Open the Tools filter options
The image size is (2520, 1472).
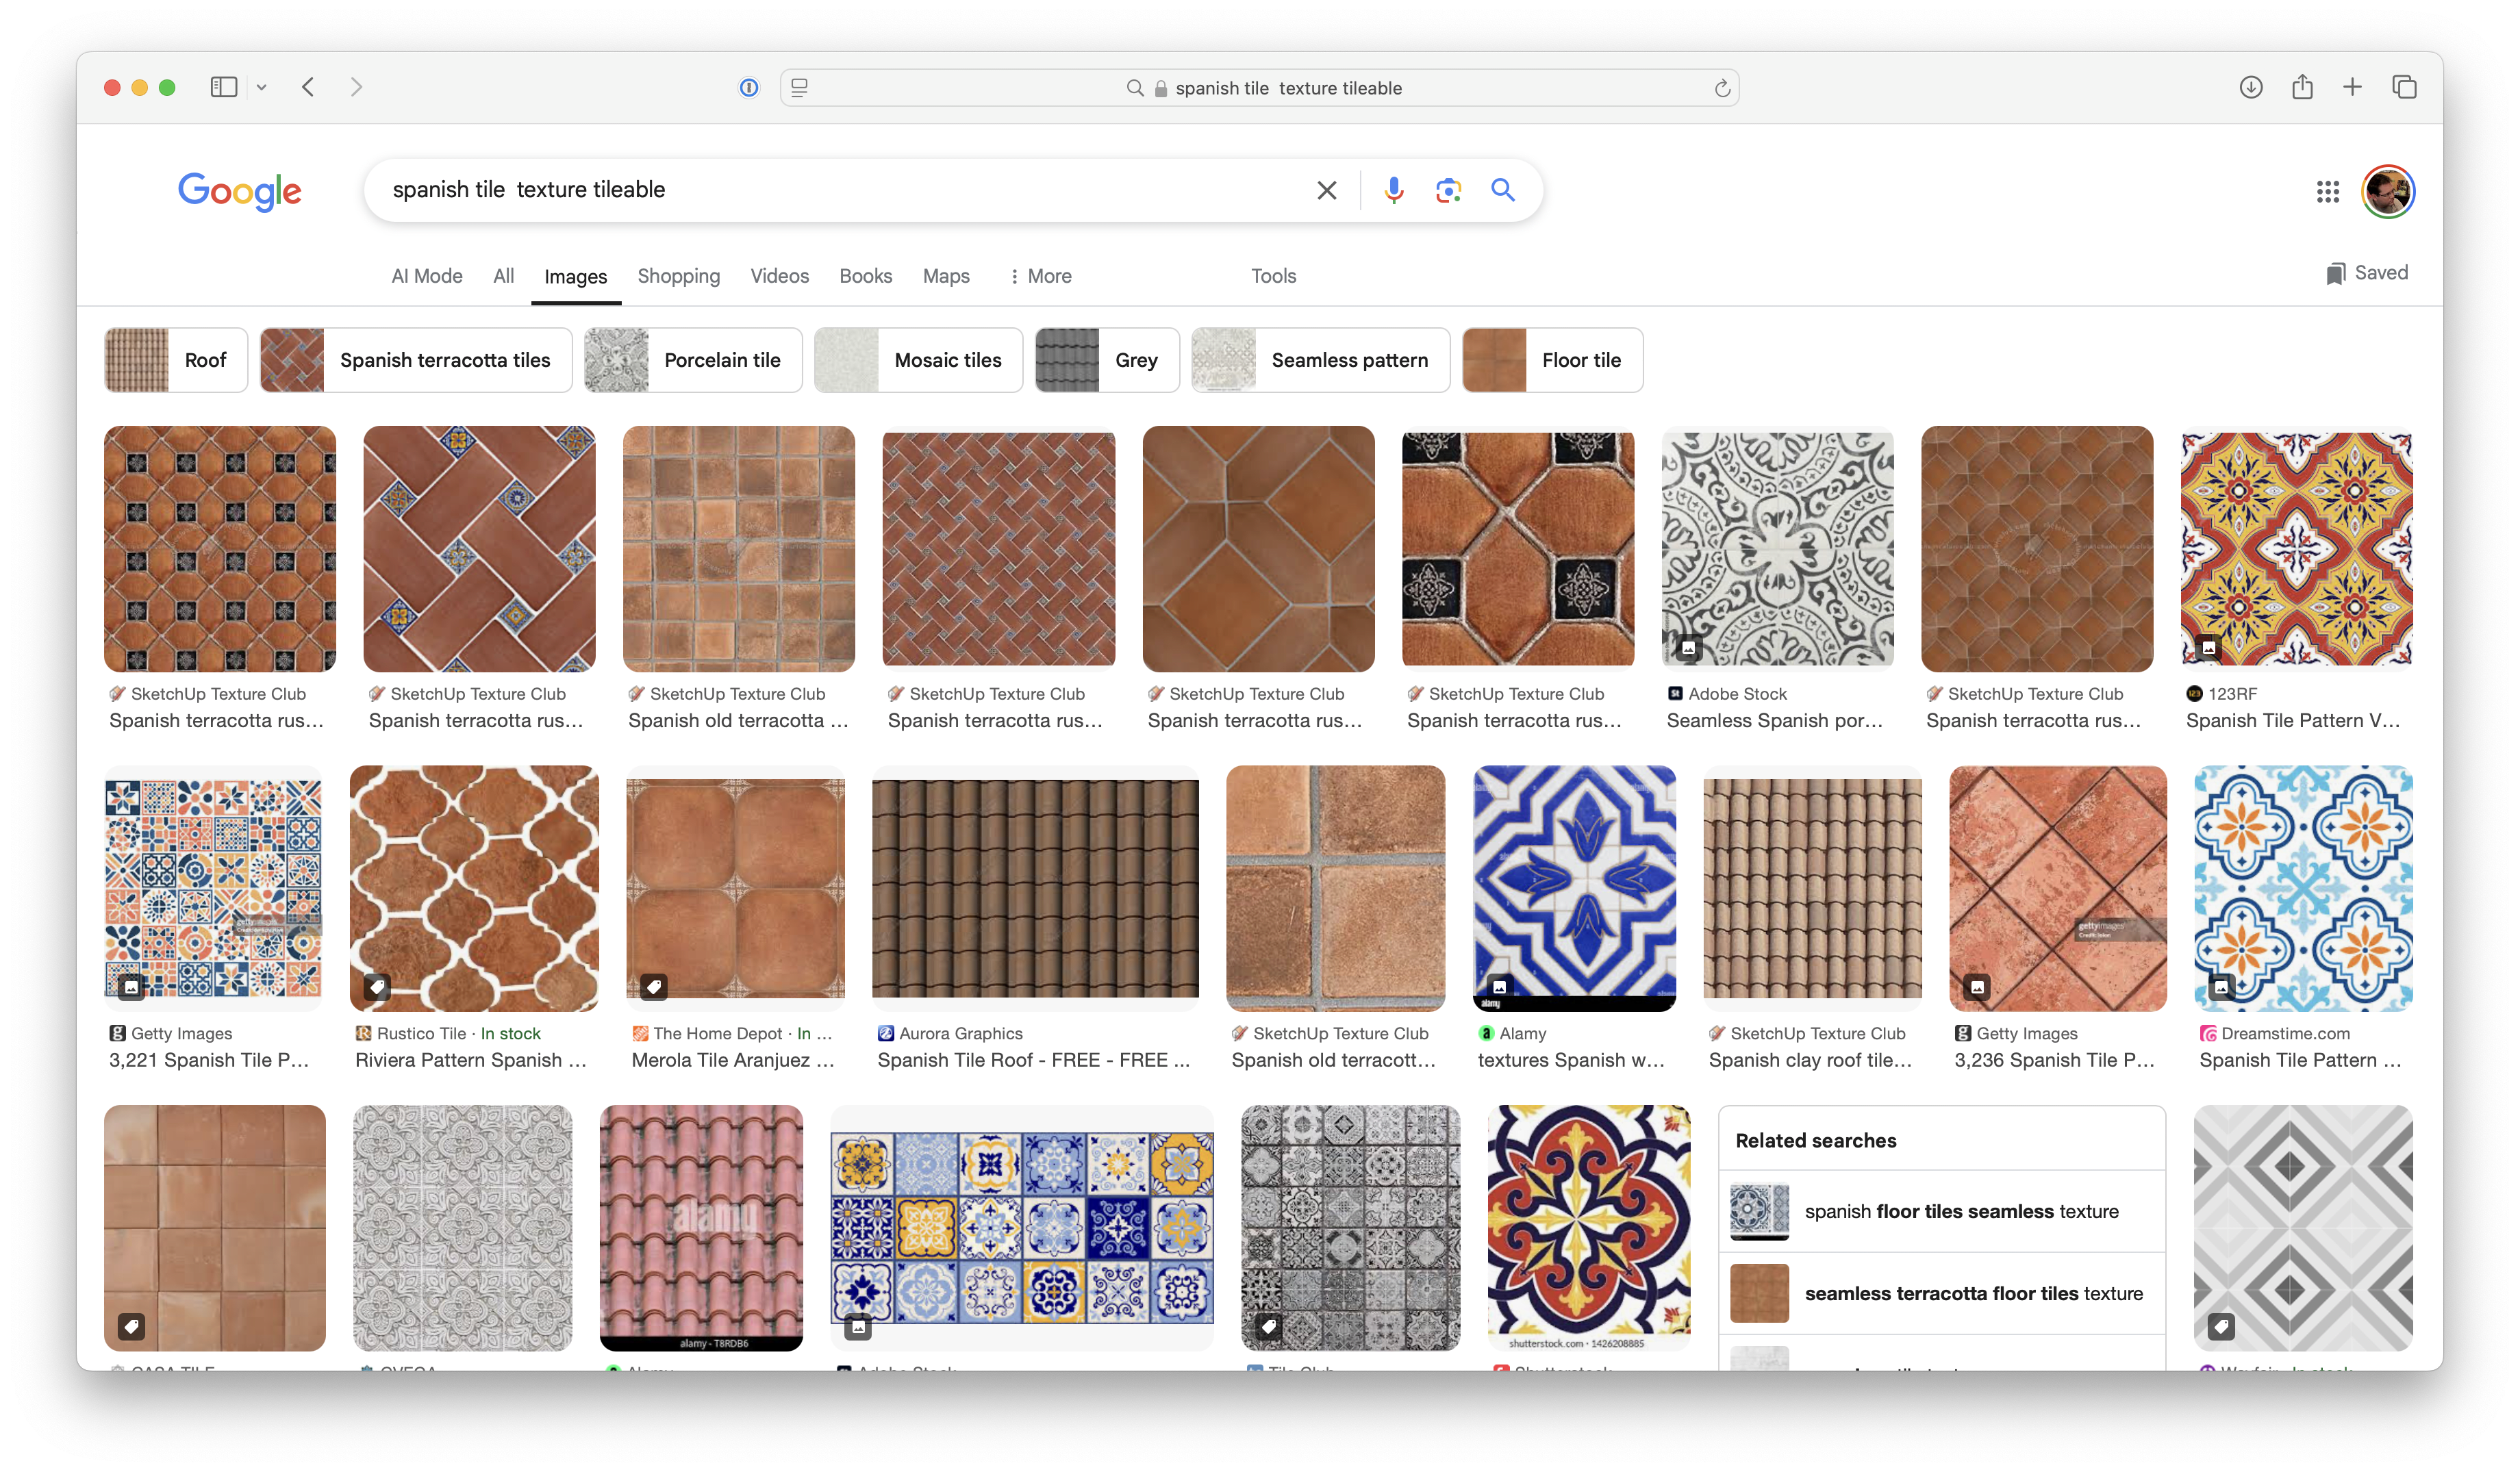(x=1272, y=276)
